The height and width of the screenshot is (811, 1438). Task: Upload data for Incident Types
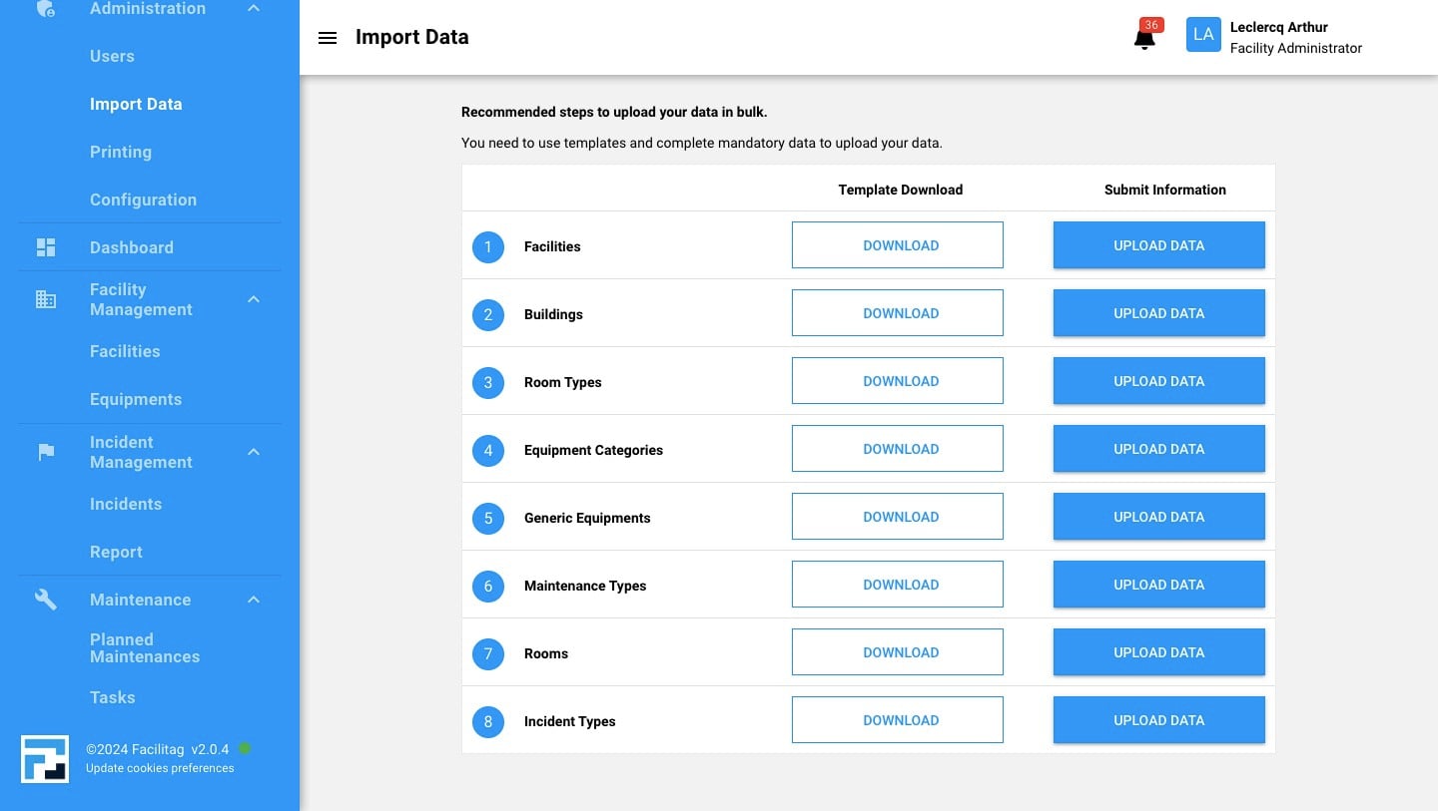[x=1158, y=719]
